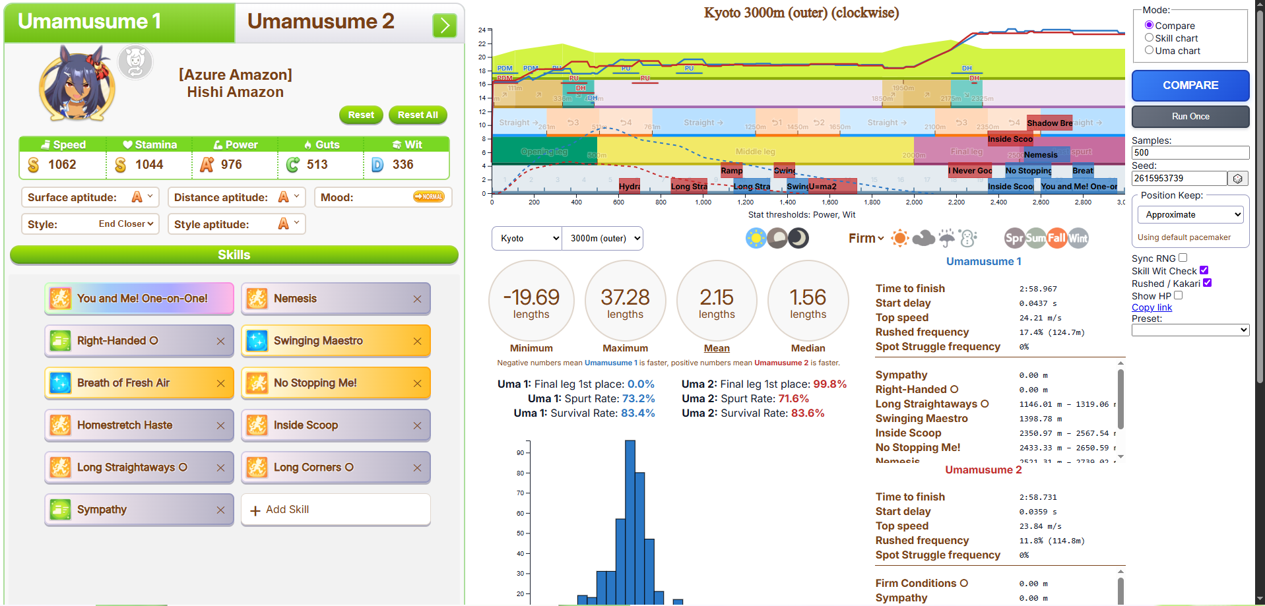Remove the Long Straightaways skill
Screen dimensions: 1265x606
click(220, 468)
